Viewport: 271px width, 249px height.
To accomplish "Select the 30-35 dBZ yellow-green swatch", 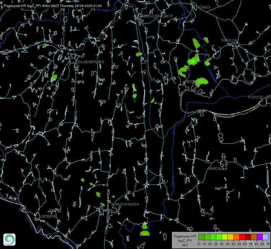I will (225, 237).
